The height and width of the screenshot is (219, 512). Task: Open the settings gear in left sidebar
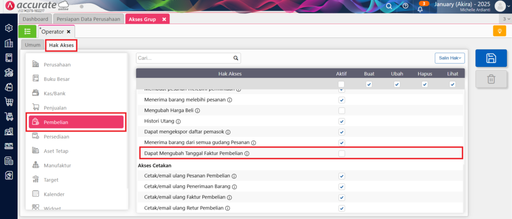pyautogui.click(x=8, y=28)
